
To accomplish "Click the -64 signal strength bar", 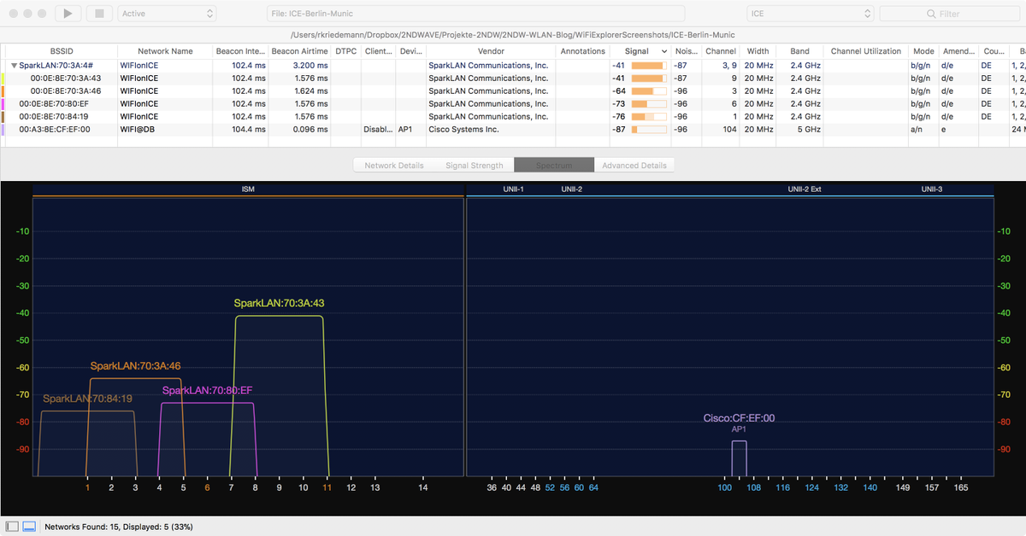I will point(649,90).
